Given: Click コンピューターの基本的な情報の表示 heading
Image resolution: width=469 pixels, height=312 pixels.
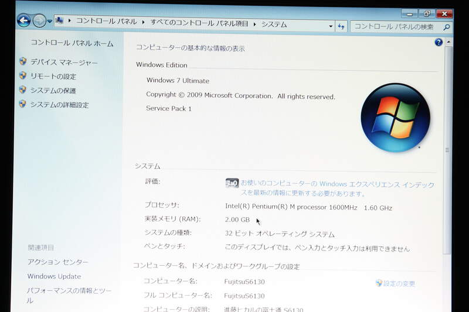Looking at the screenshot, I should point(190,48).
